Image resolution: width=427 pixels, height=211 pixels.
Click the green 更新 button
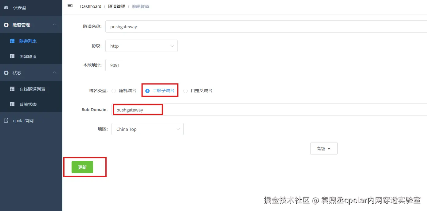coord(82,167)
